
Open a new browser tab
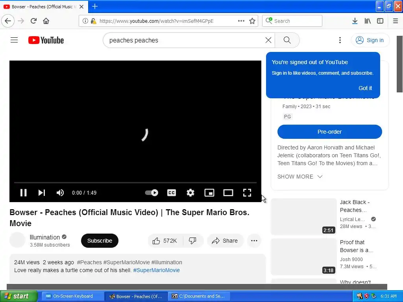pos(95,6)
